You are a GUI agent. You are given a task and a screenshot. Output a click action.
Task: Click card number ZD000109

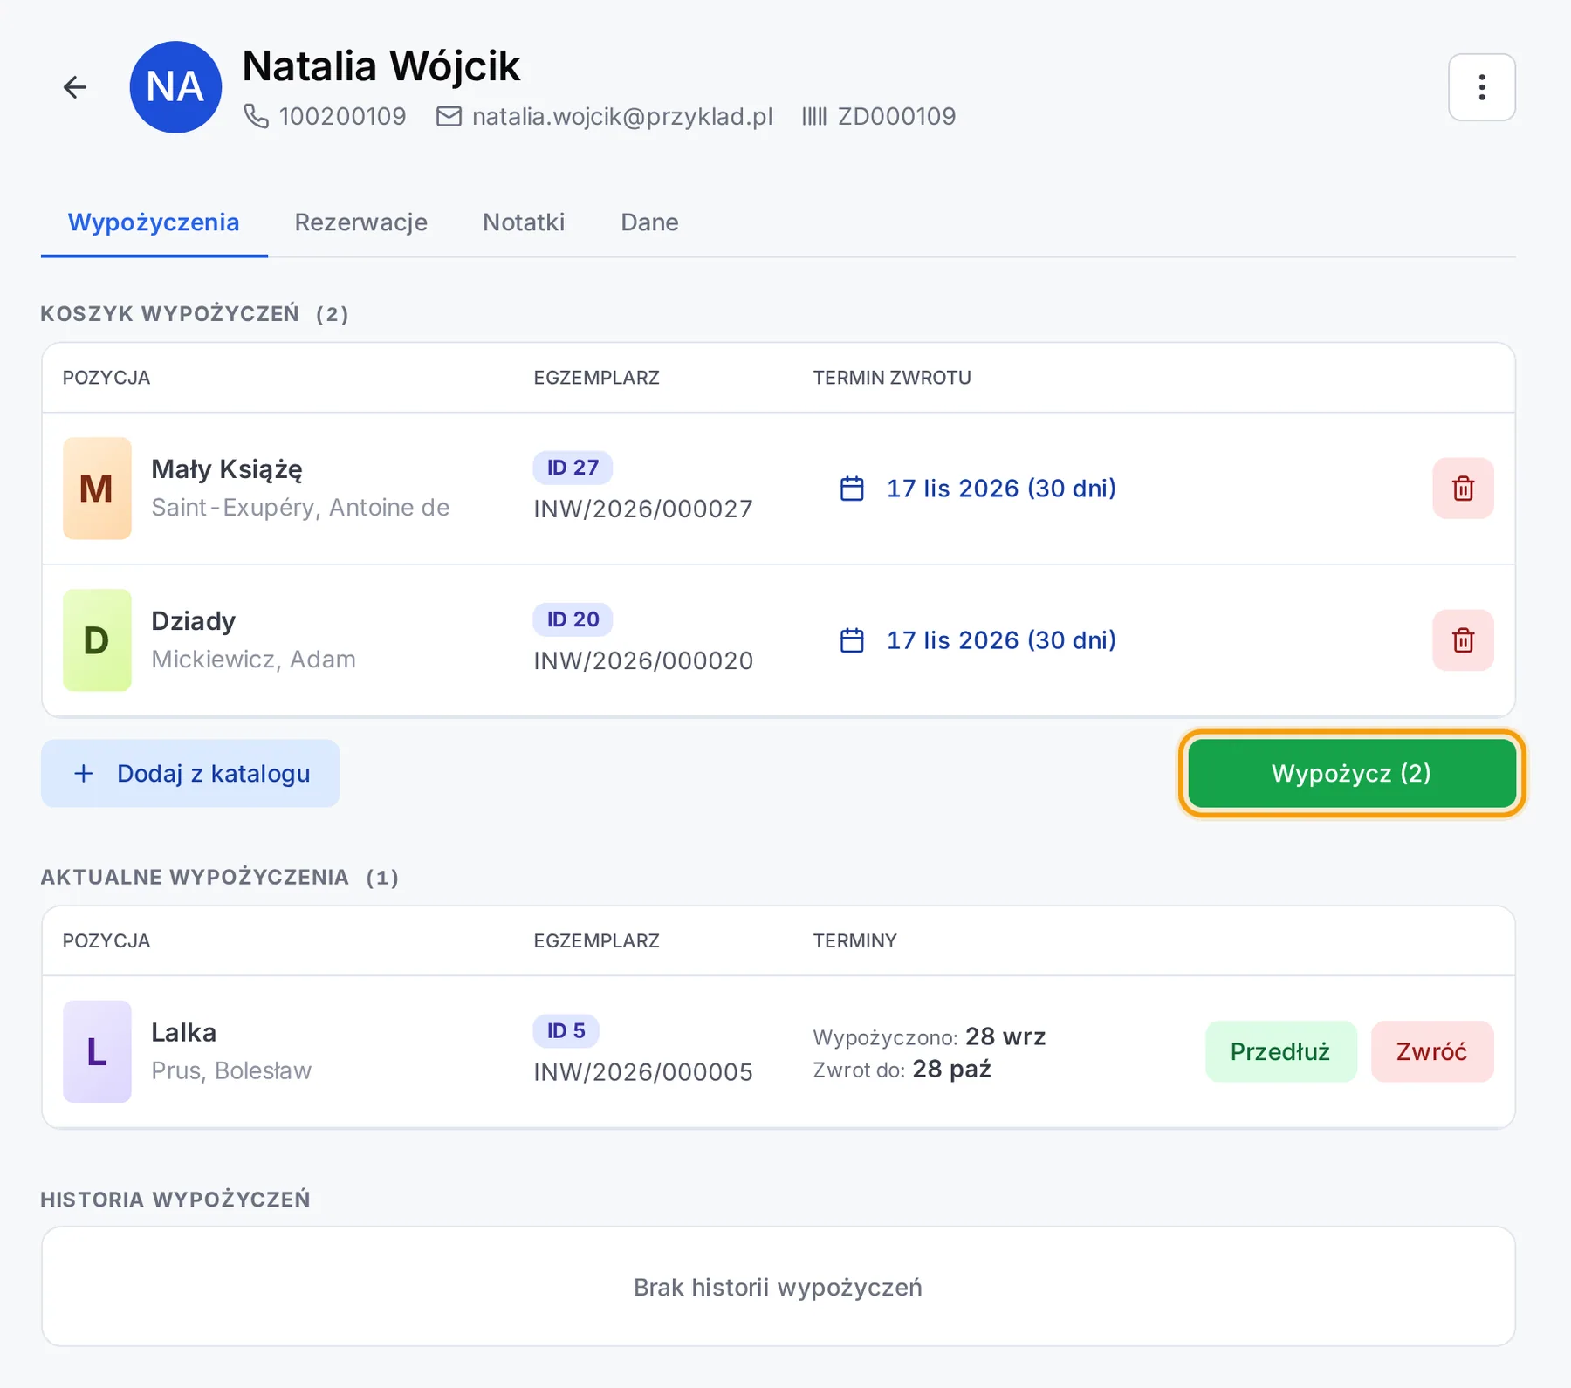[x=896, y=116]
